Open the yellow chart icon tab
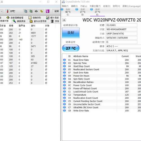This screenshot has height=141, width=141. pos(35,17)
